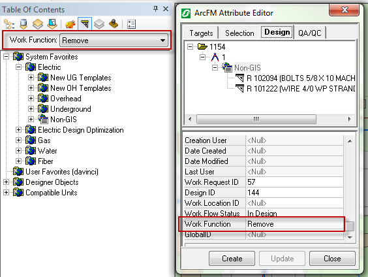Click the gray stacked layers toolbar icon
The width and height of the screenshot is (368, 277).
click(99, 24)
